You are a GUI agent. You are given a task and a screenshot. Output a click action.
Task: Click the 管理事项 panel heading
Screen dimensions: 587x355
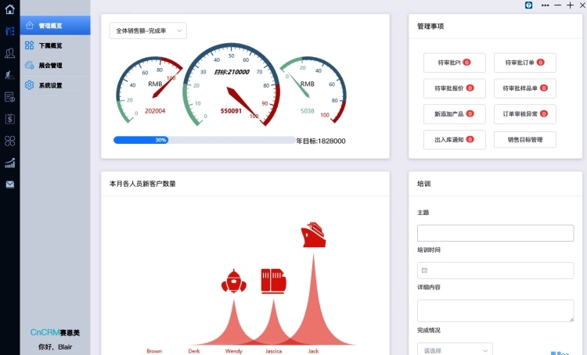point(430,26)
